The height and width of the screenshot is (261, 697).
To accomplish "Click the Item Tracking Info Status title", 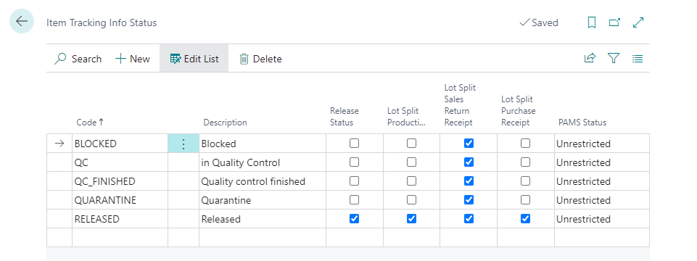I will pos(102,22).
